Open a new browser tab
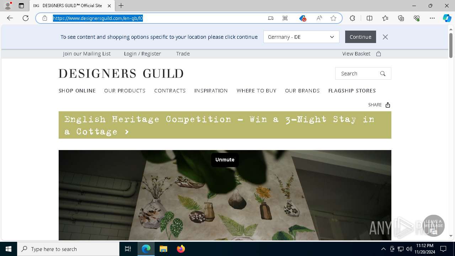The image size is (455, 256). [x=121, y=6]
